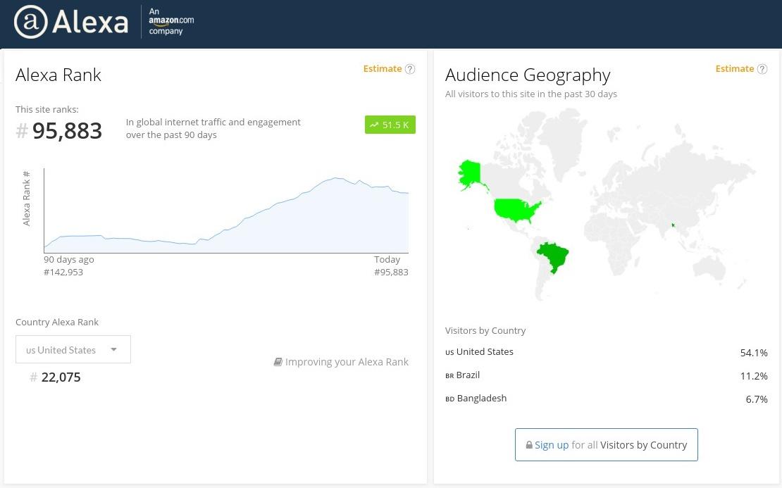Screen dimensions: 782x488
Task: Click the Sign up button
Action: tap(606, 444)
